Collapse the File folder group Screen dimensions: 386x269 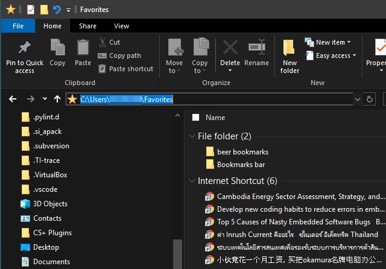pos(192,136)
